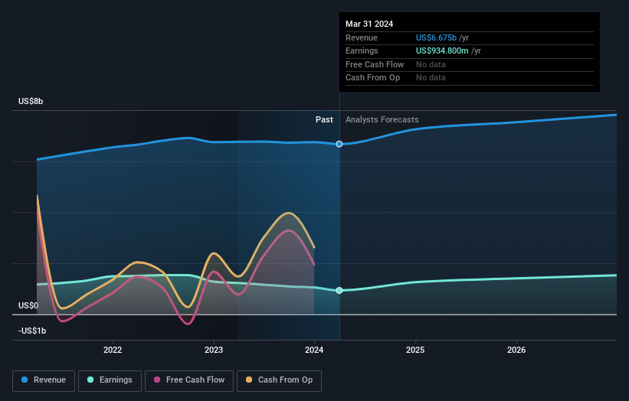The width and height of the screenshot is (629, 401).
Task: Click the 2023 x-axis label
Action: point(214,350)
